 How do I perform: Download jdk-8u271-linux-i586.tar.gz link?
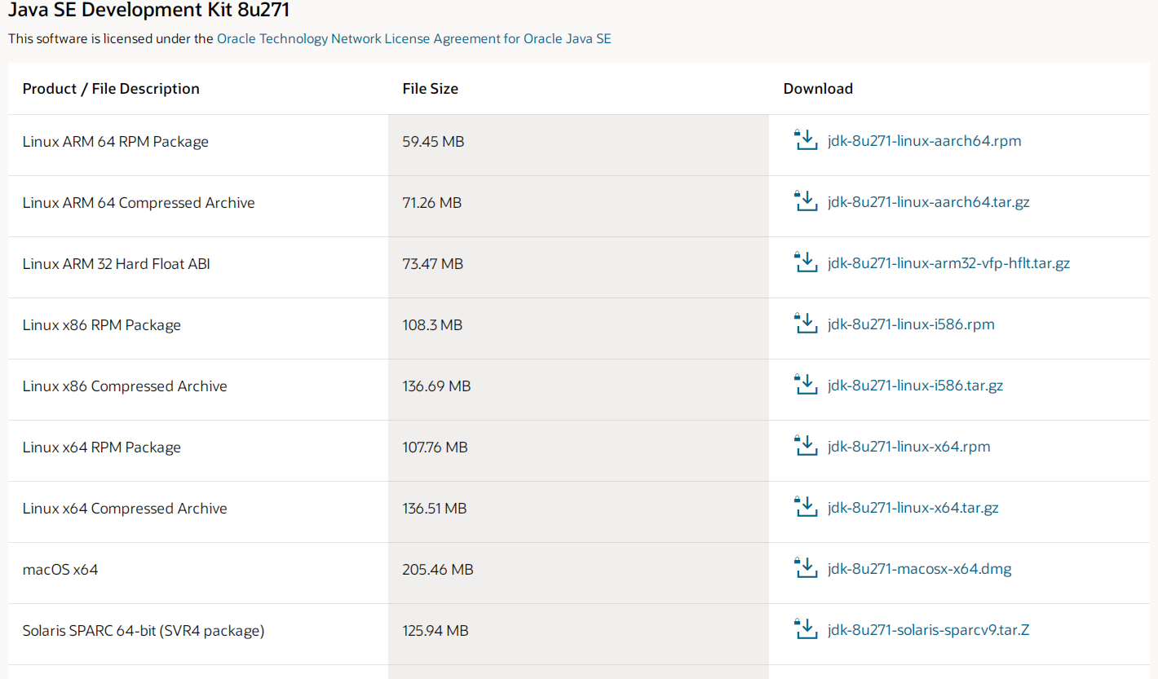click(x=915, y=386)
